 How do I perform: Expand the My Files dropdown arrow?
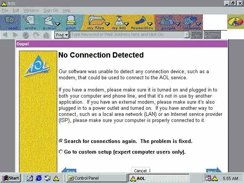(x=107, y=24)
